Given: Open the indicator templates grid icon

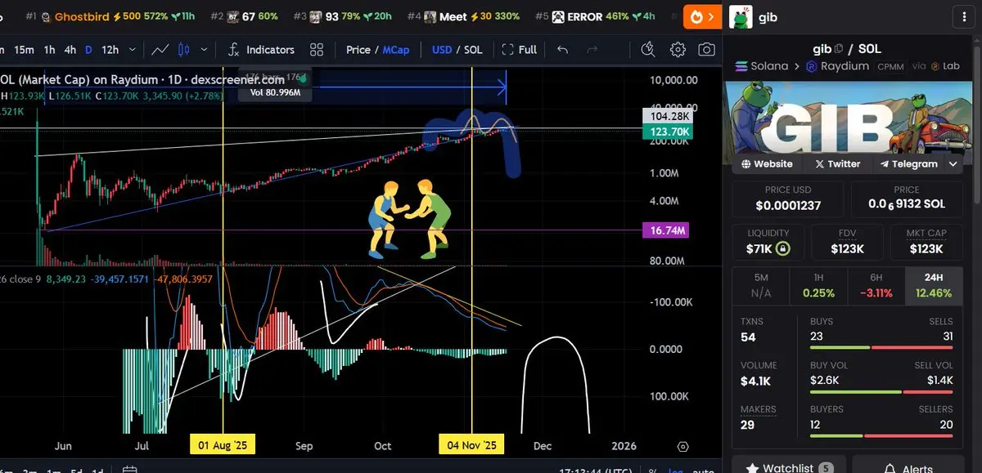Looking at the screenshot, I should (317, 50).
